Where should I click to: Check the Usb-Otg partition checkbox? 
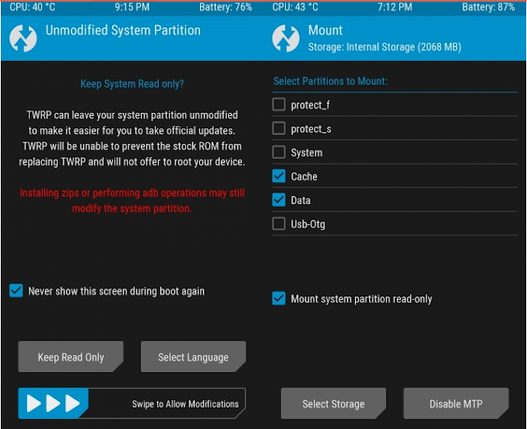pyautogui.click(x=278, y=224)
